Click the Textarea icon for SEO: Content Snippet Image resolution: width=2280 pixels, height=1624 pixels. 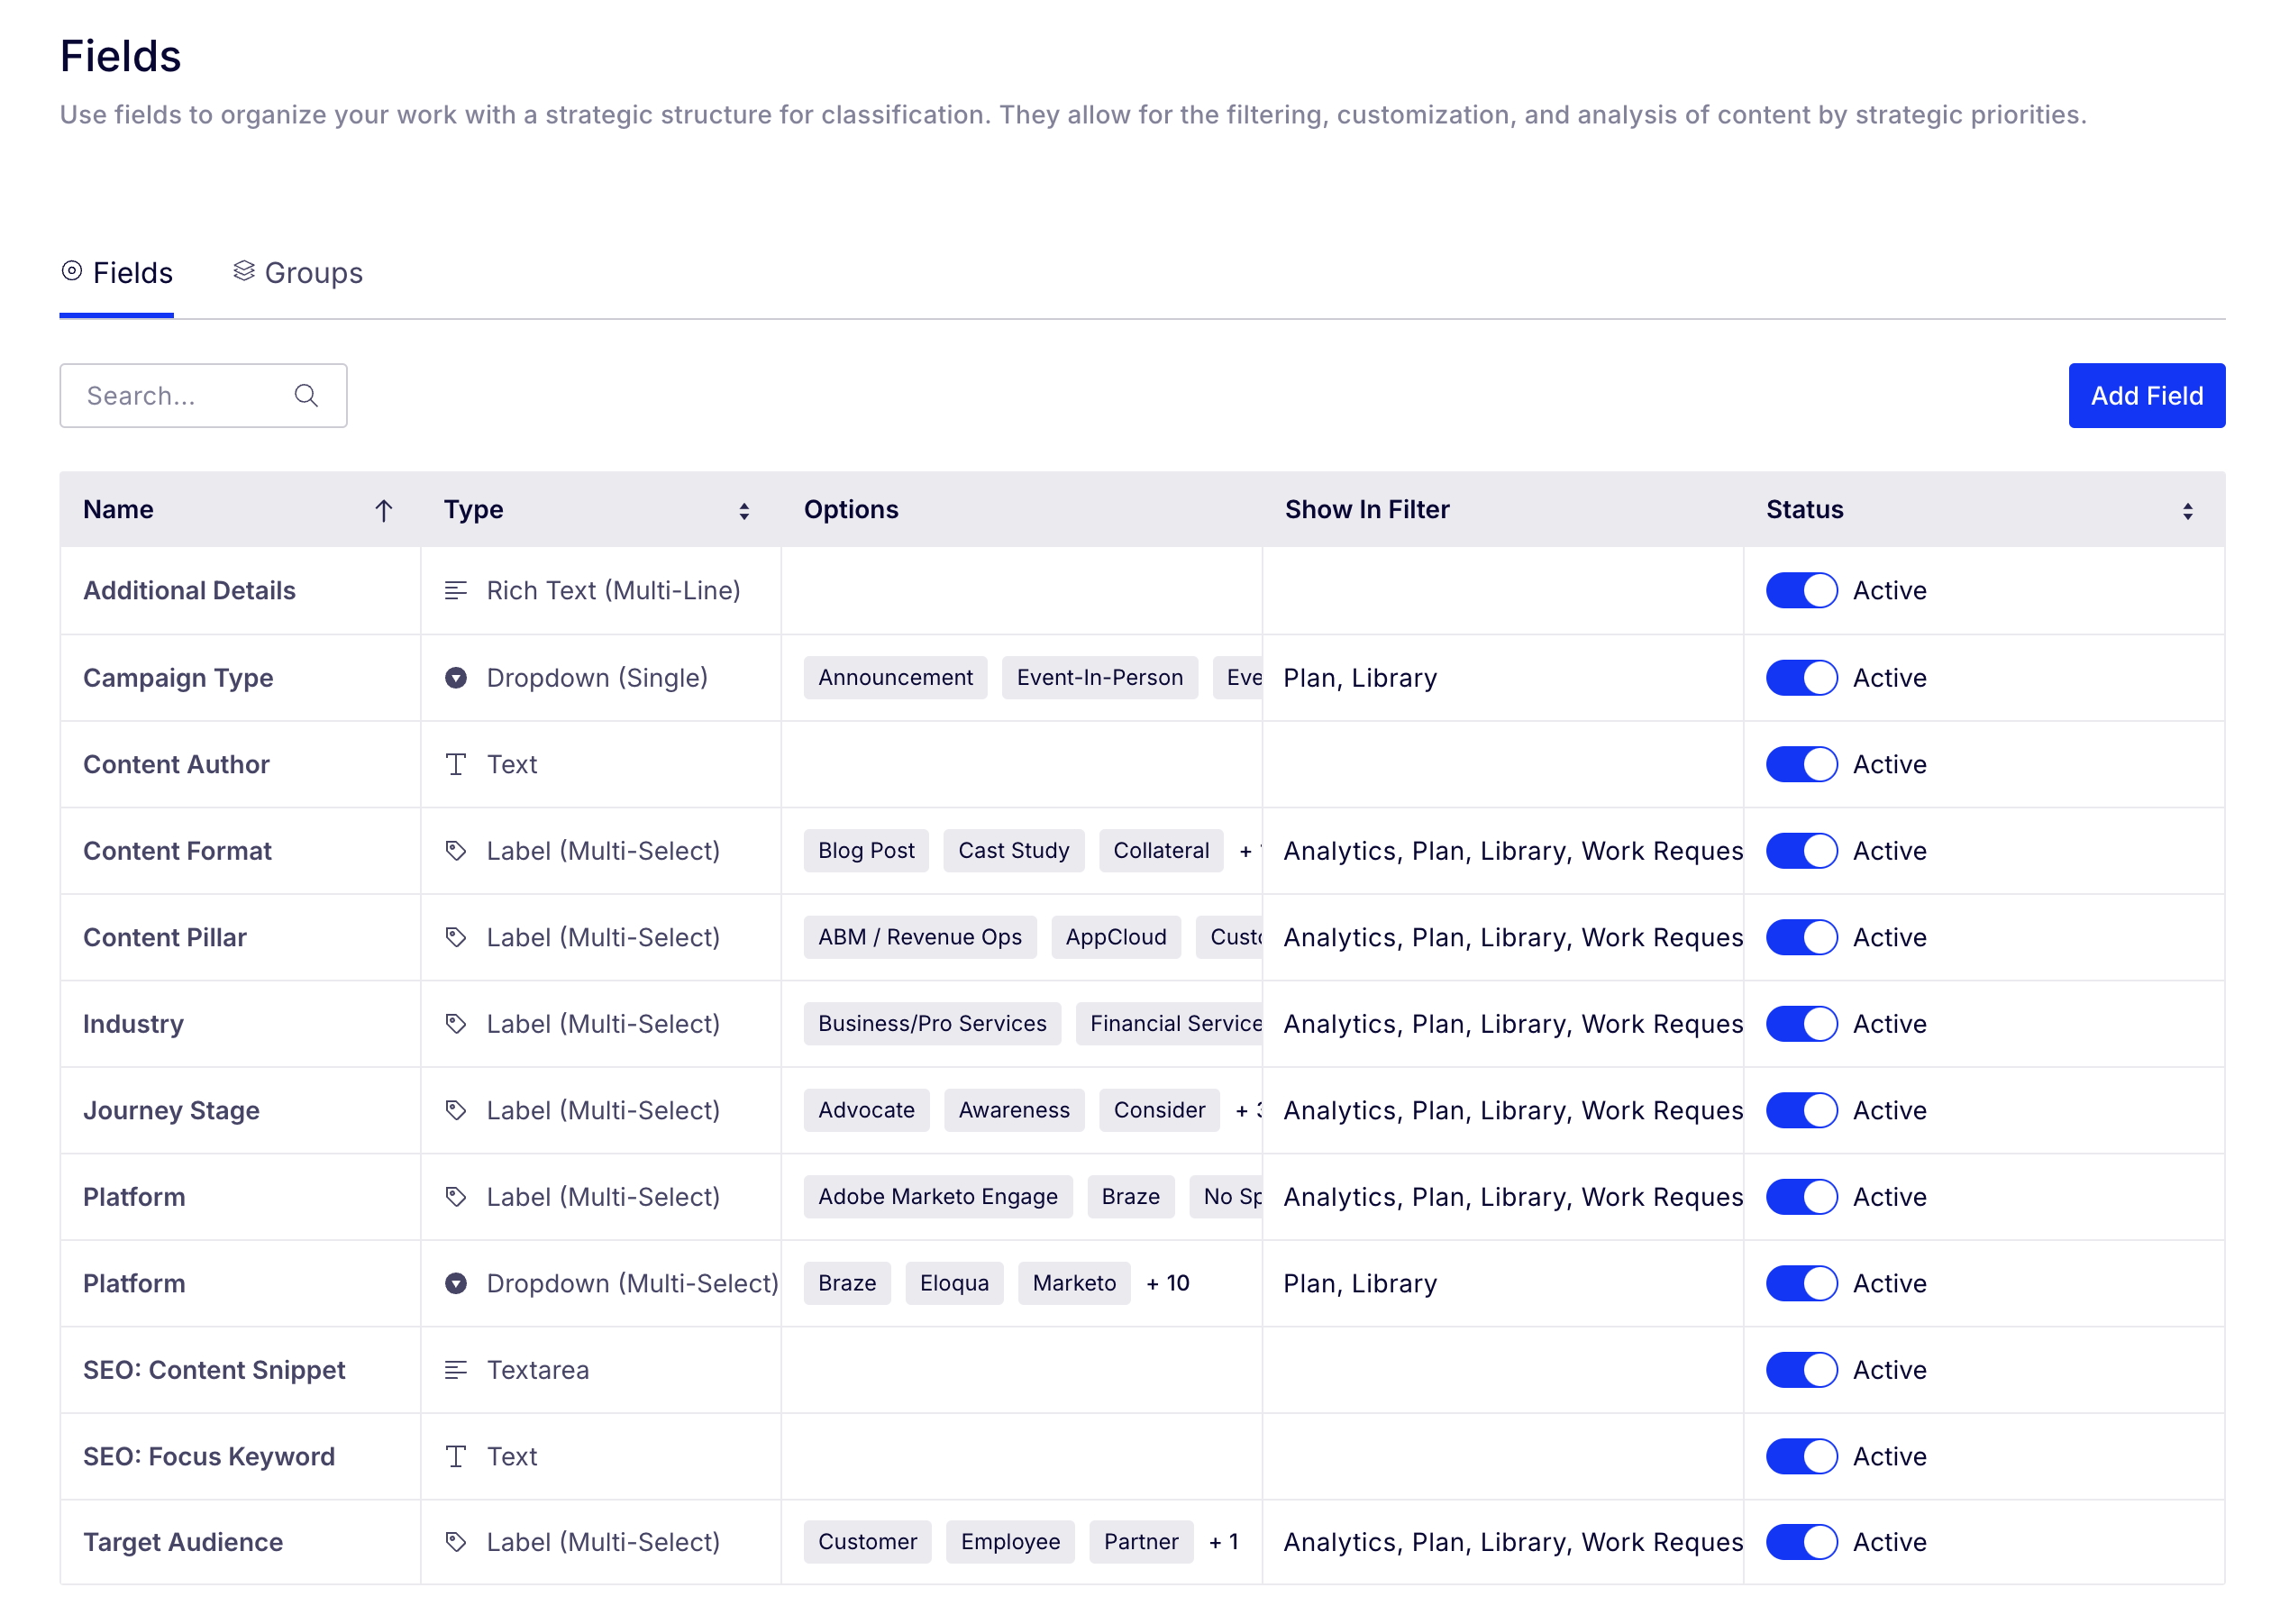click(456, 1370)
